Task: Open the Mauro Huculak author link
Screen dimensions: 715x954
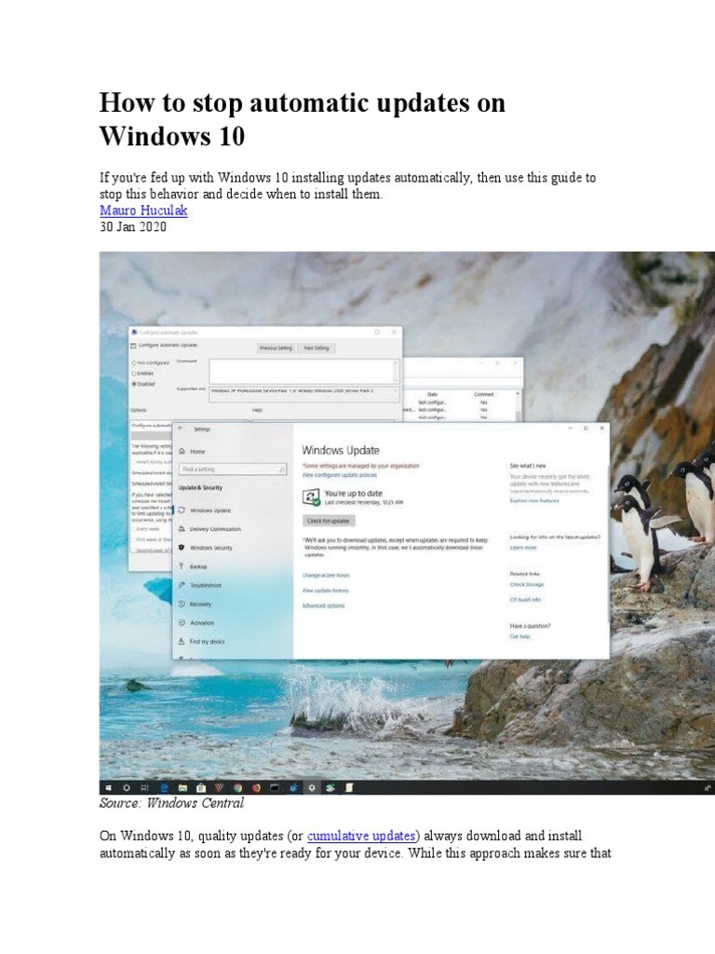Action: pos(143,211)
